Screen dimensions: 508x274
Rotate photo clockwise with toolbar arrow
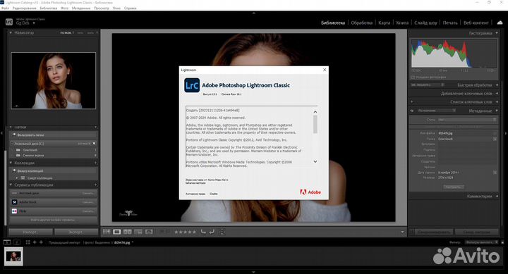212,232
